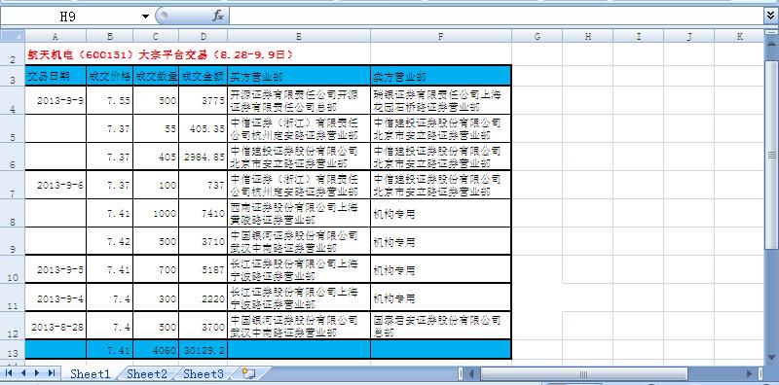Click the horizontal scrollbar thumb
Image resolution: width=779 pixels, height=385 pixels.
click(583, 373)
